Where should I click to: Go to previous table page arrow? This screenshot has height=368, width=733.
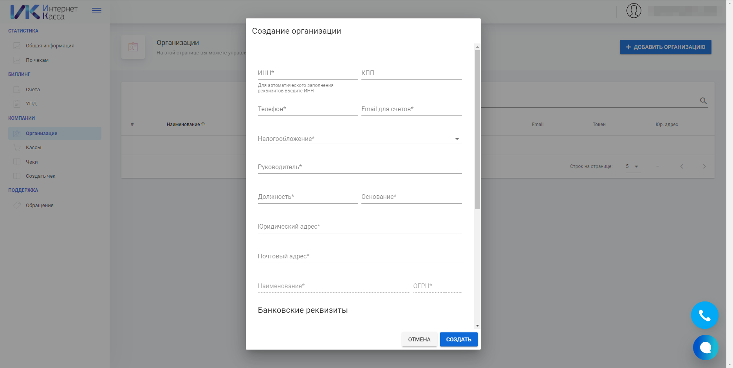682,166
